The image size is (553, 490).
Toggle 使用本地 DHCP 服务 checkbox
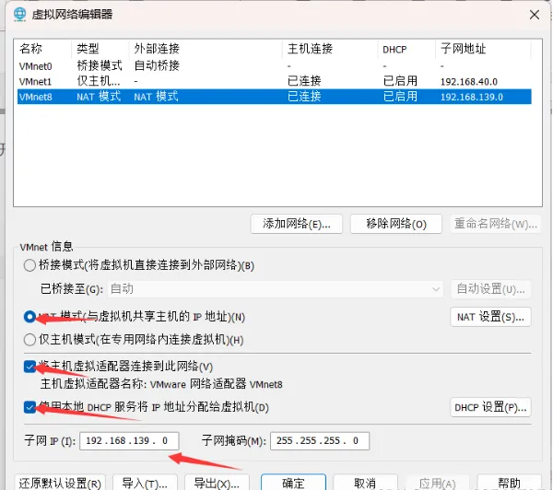[29, 407]
